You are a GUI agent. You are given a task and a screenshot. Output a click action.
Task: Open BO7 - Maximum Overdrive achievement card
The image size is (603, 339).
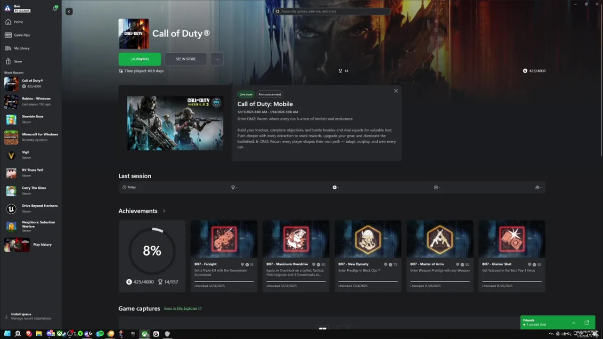(296, 256)
